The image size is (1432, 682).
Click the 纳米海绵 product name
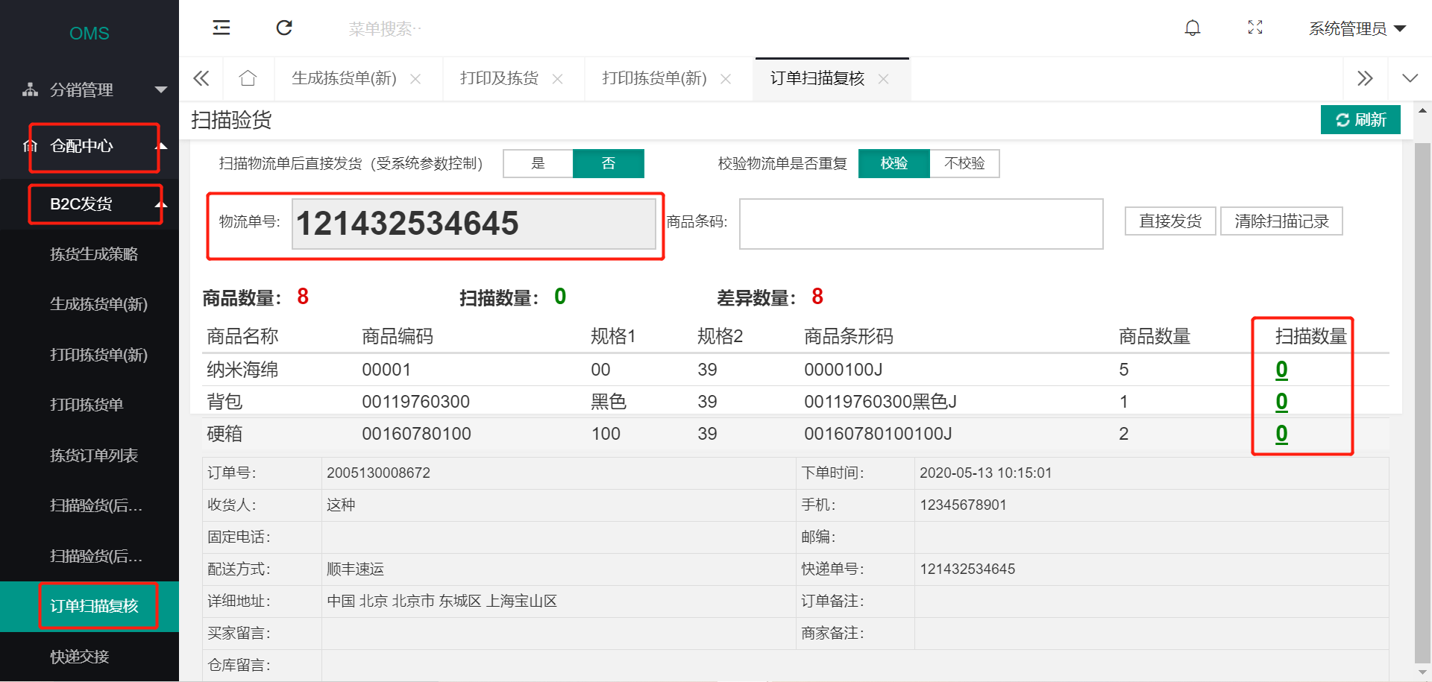(x=242, y=370)
